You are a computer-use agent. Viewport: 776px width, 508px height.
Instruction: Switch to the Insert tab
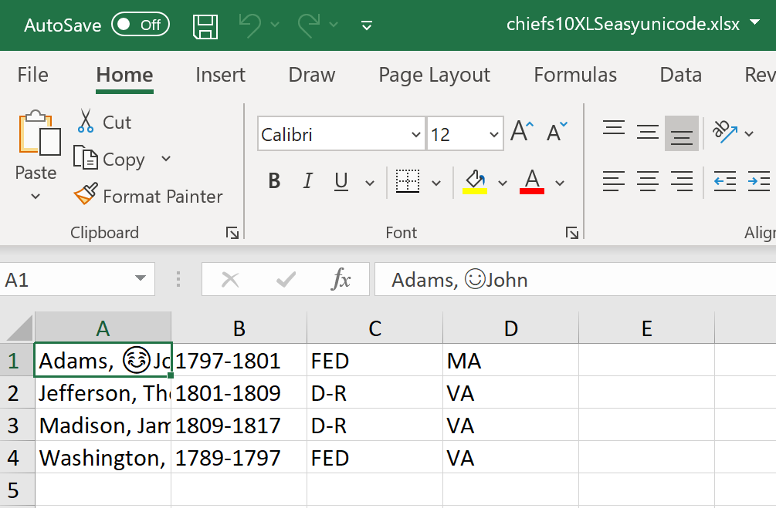tap(220, 75)
